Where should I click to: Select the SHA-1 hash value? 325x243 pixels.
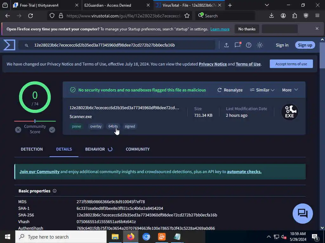[120, 208]
